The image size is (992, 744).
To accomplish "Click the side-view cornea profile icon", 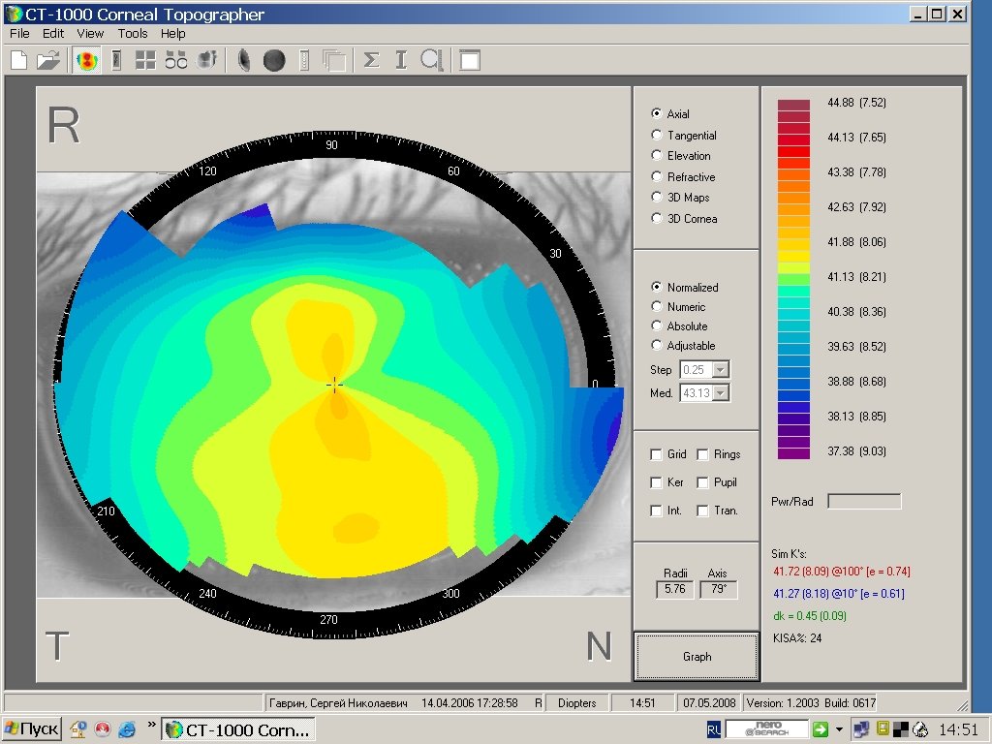I will coord(243,61).
